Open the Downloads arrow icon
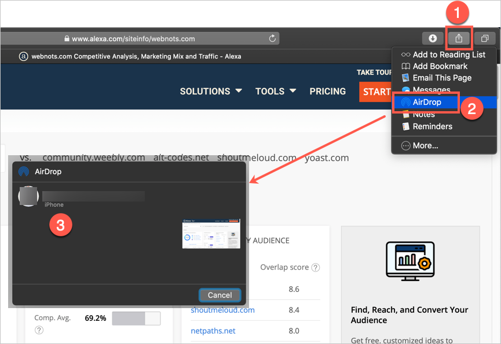501x344 pixels. click(433, 38)
